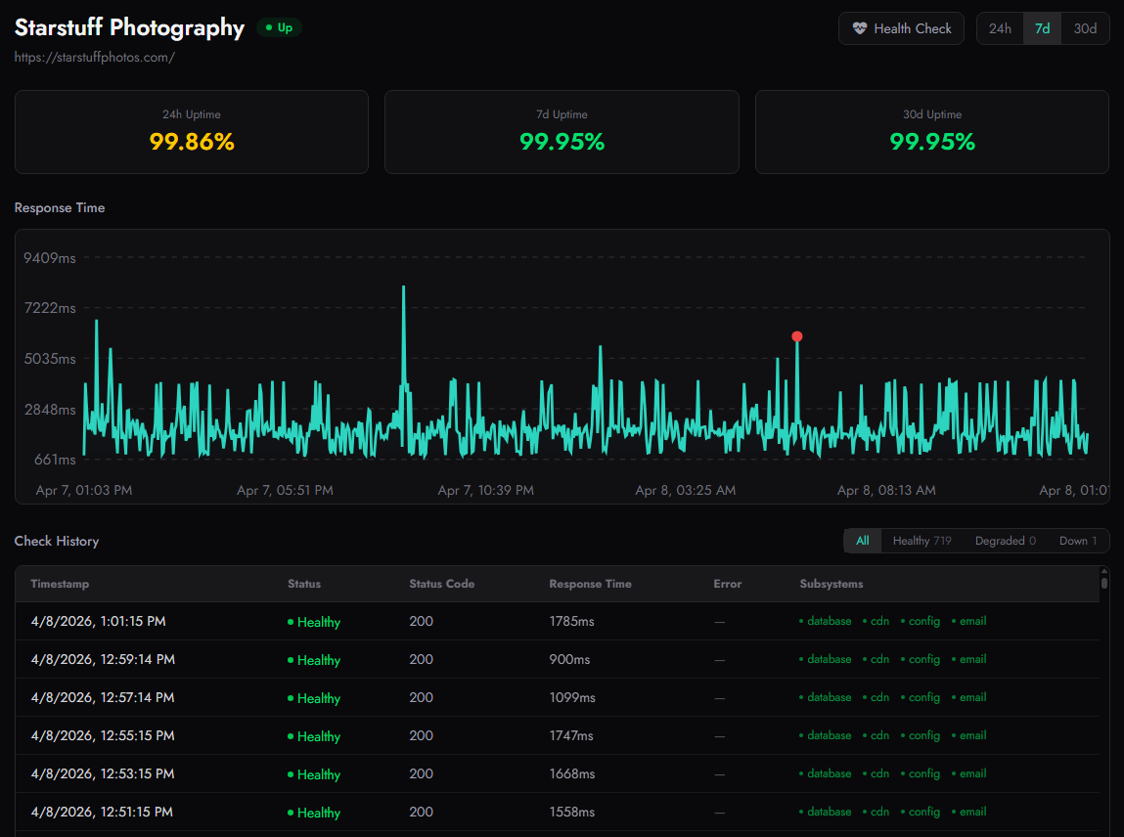Click the database subsystem dot in the first row

click(x=799, y=621)
